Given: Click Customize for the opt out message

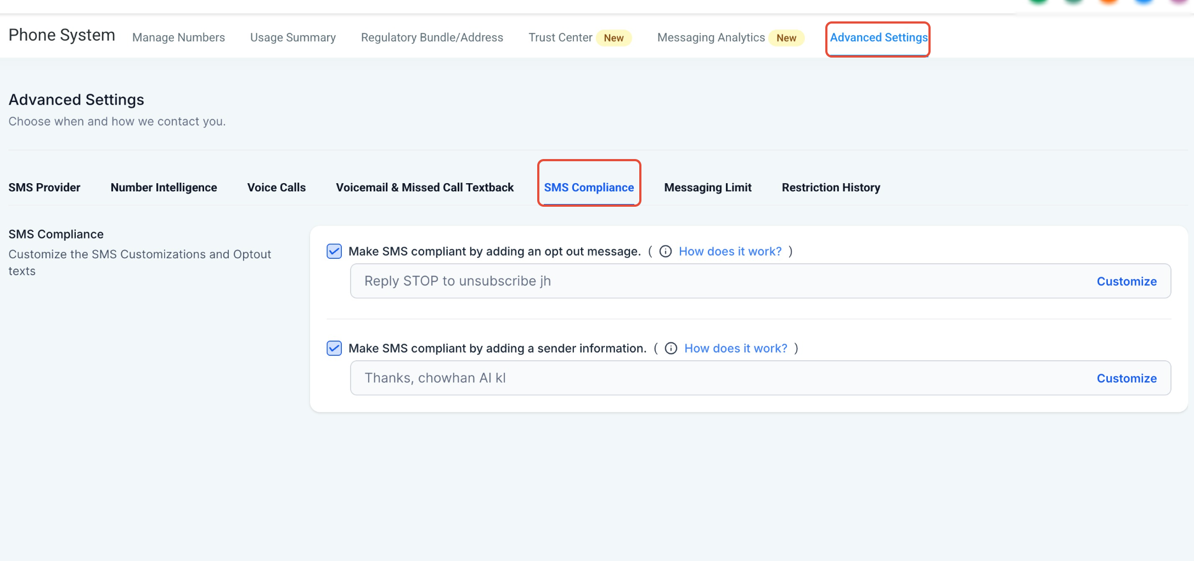Looking at the screenshot, I should point(1127,281).
